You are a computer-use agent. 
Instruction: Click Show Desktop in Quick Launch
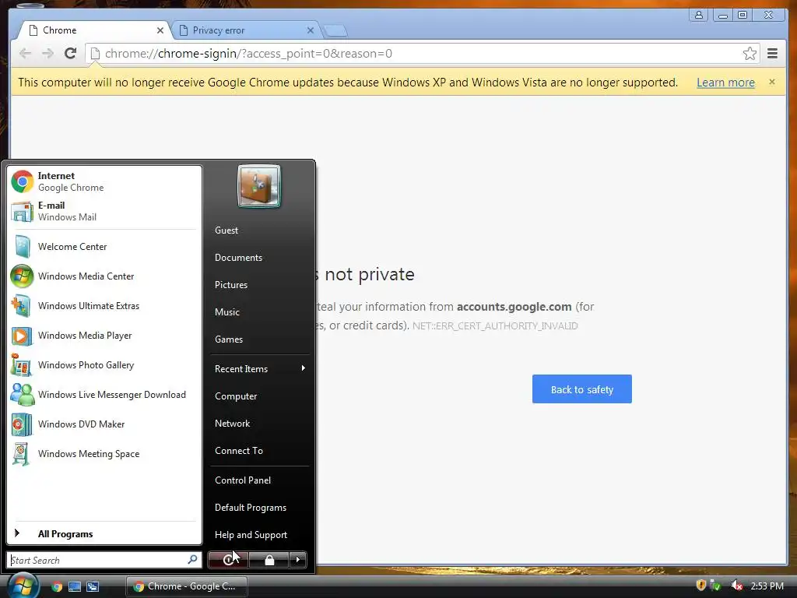(x=75, y=586)
